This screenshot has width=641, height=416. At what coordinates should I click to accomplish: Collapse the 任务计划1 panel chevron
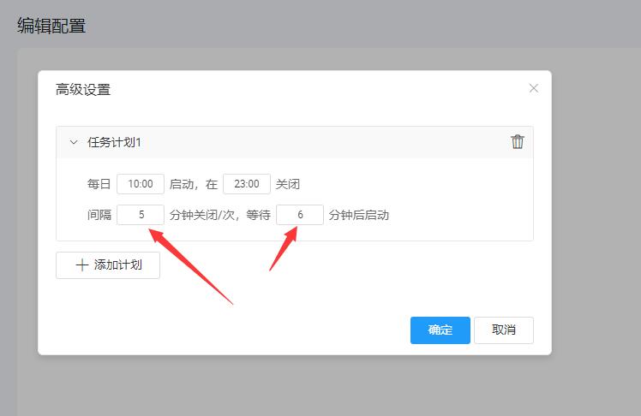(74, 142)
